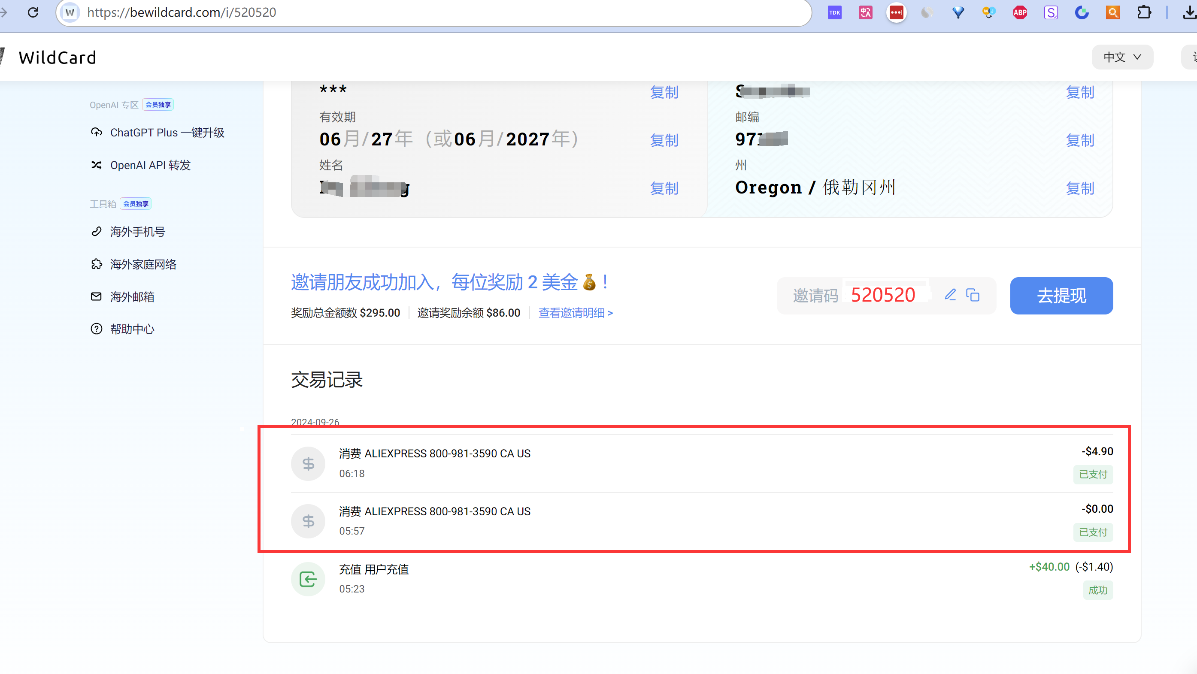1197x674 pixels.
Task: Copy the 邮编 zip code
Action: (1080, 140)
